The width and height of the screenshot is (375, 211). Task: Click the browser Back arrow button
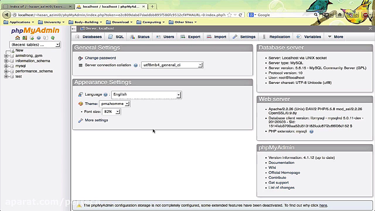(x=6, y=15)
